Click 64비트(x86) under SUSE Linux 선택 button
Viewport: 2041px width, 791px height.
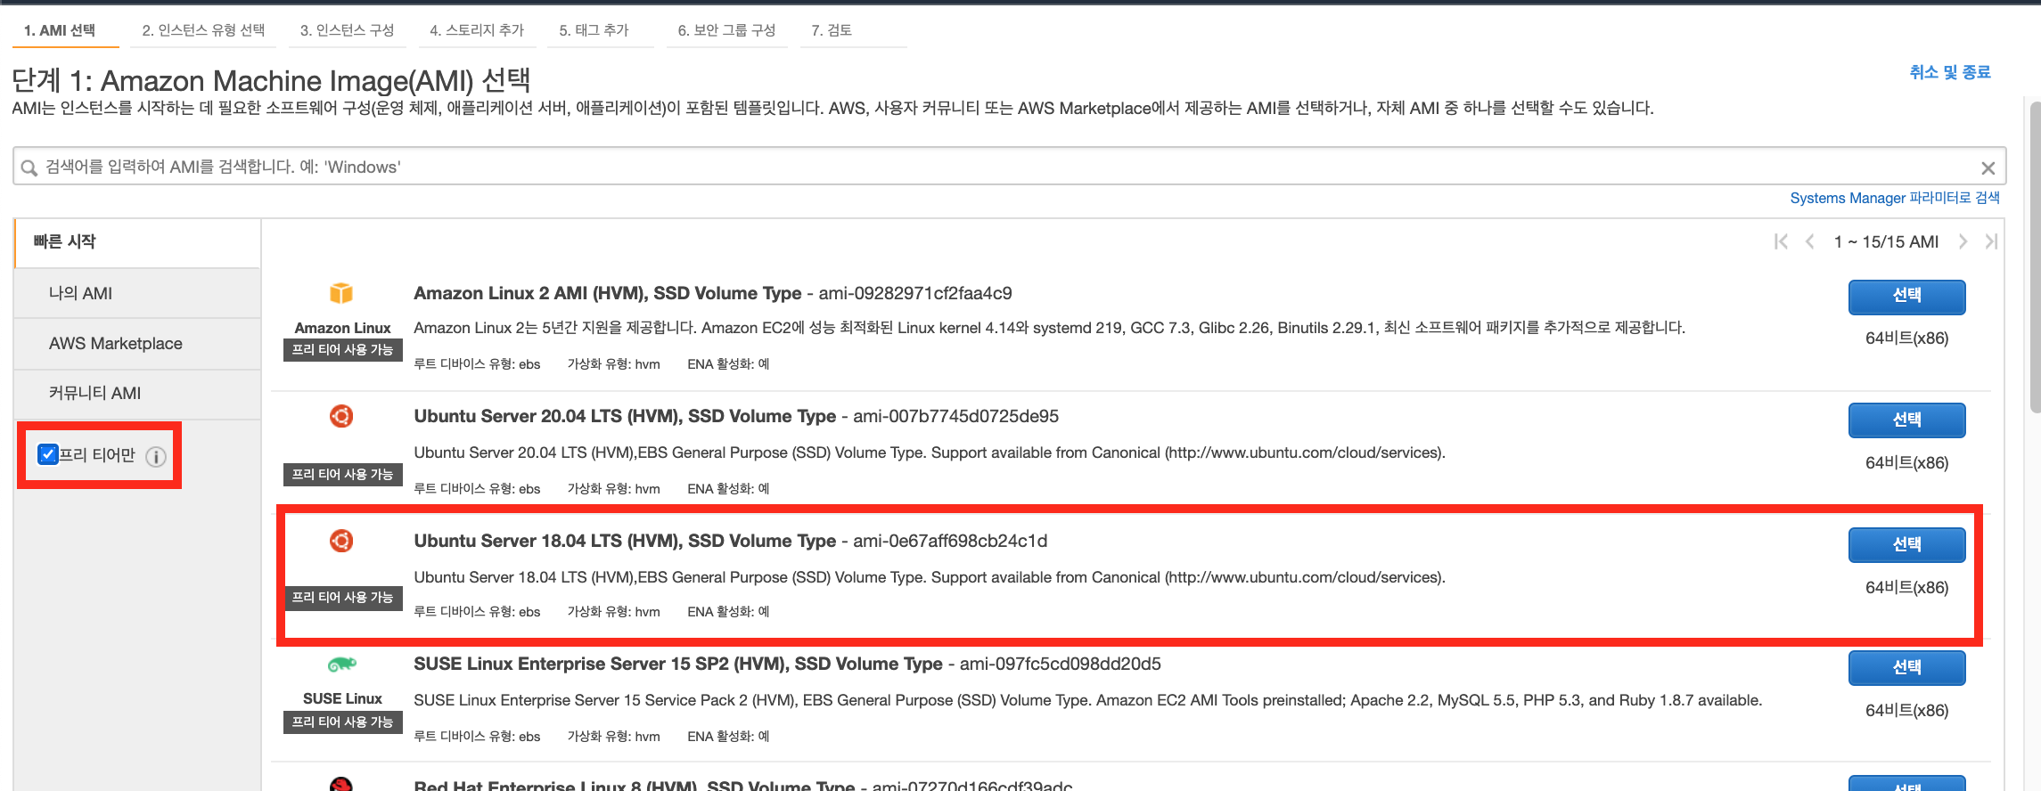pos(1906,711)
